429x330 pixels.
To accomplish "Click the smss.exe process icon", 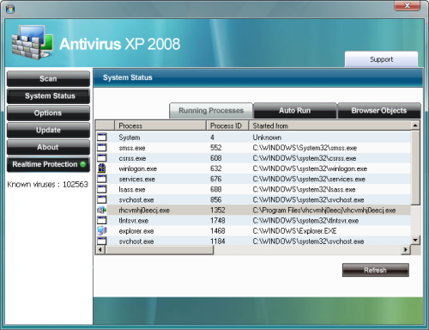I will point(101,148).
